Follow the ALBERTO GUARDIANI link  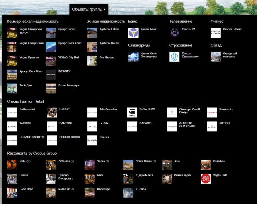point(187,125)
